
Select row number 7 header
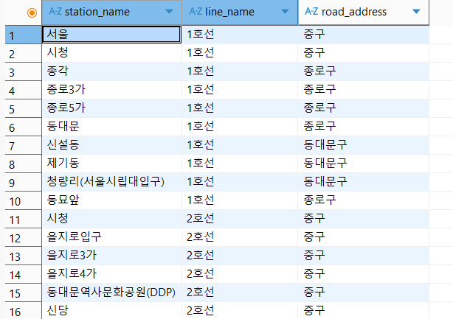pos(23,146)
